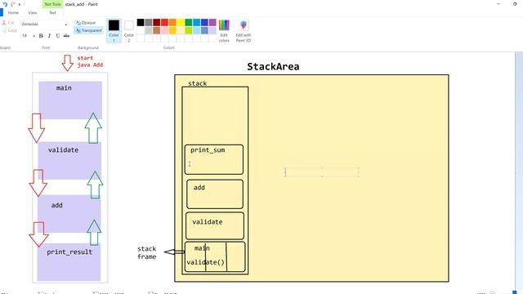Pick the lavender swatch in the second row
Screen dimensions: 523x294
(x=212, y=30)
